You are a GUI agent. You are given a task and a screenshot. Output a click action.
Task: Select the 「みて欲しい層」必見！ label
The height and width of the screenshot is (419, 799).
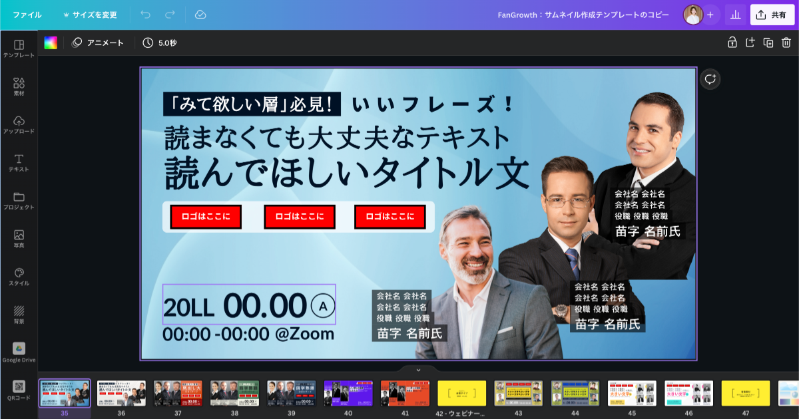pyautogui.click(x=252, y=104)
